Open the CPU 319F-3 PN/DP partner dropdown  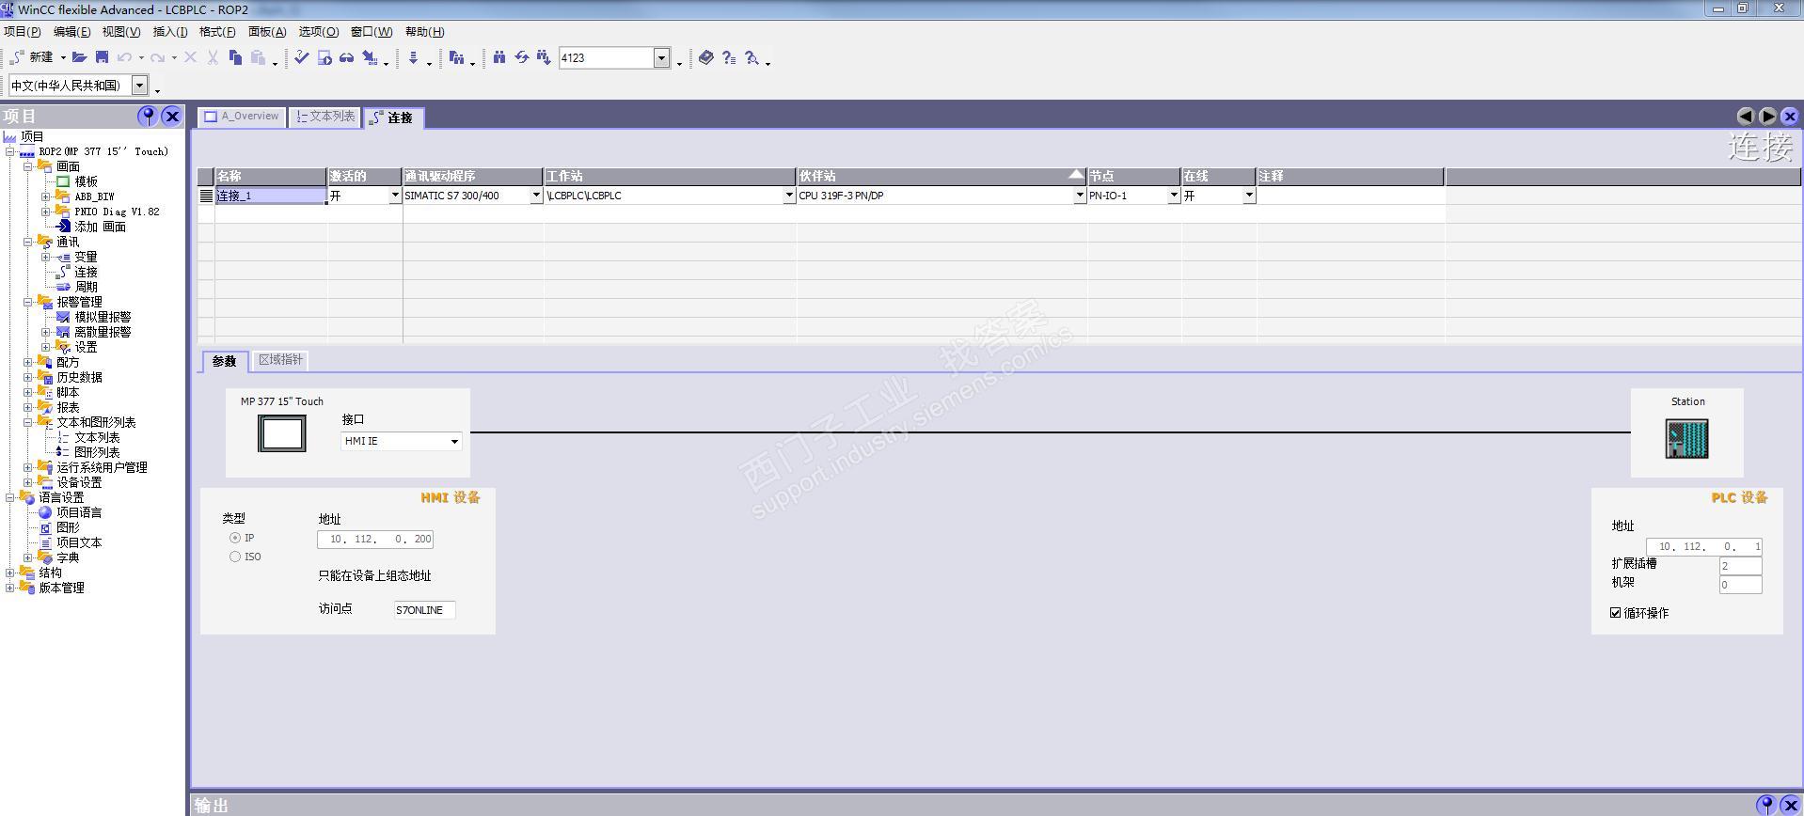(1080, 196)
